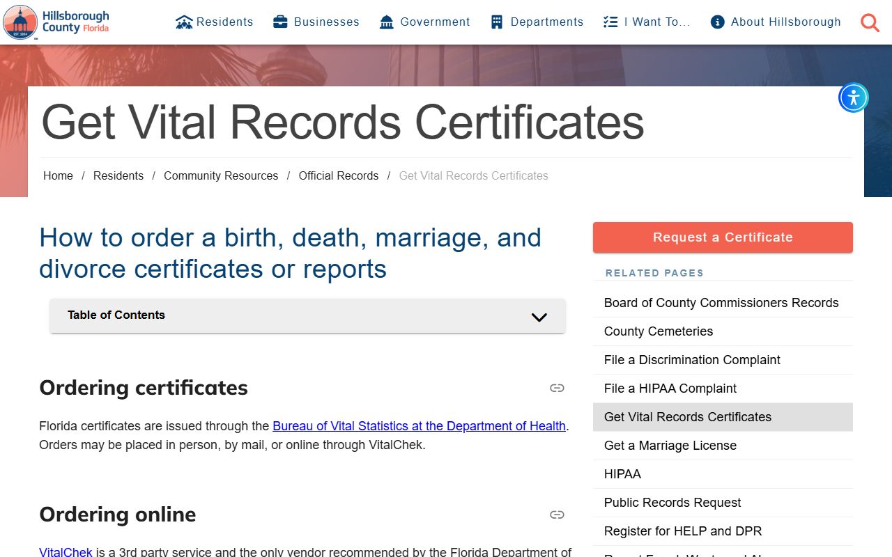Click the Hillsborough County logo
This screenshot has width=892, height=557.
56,22
